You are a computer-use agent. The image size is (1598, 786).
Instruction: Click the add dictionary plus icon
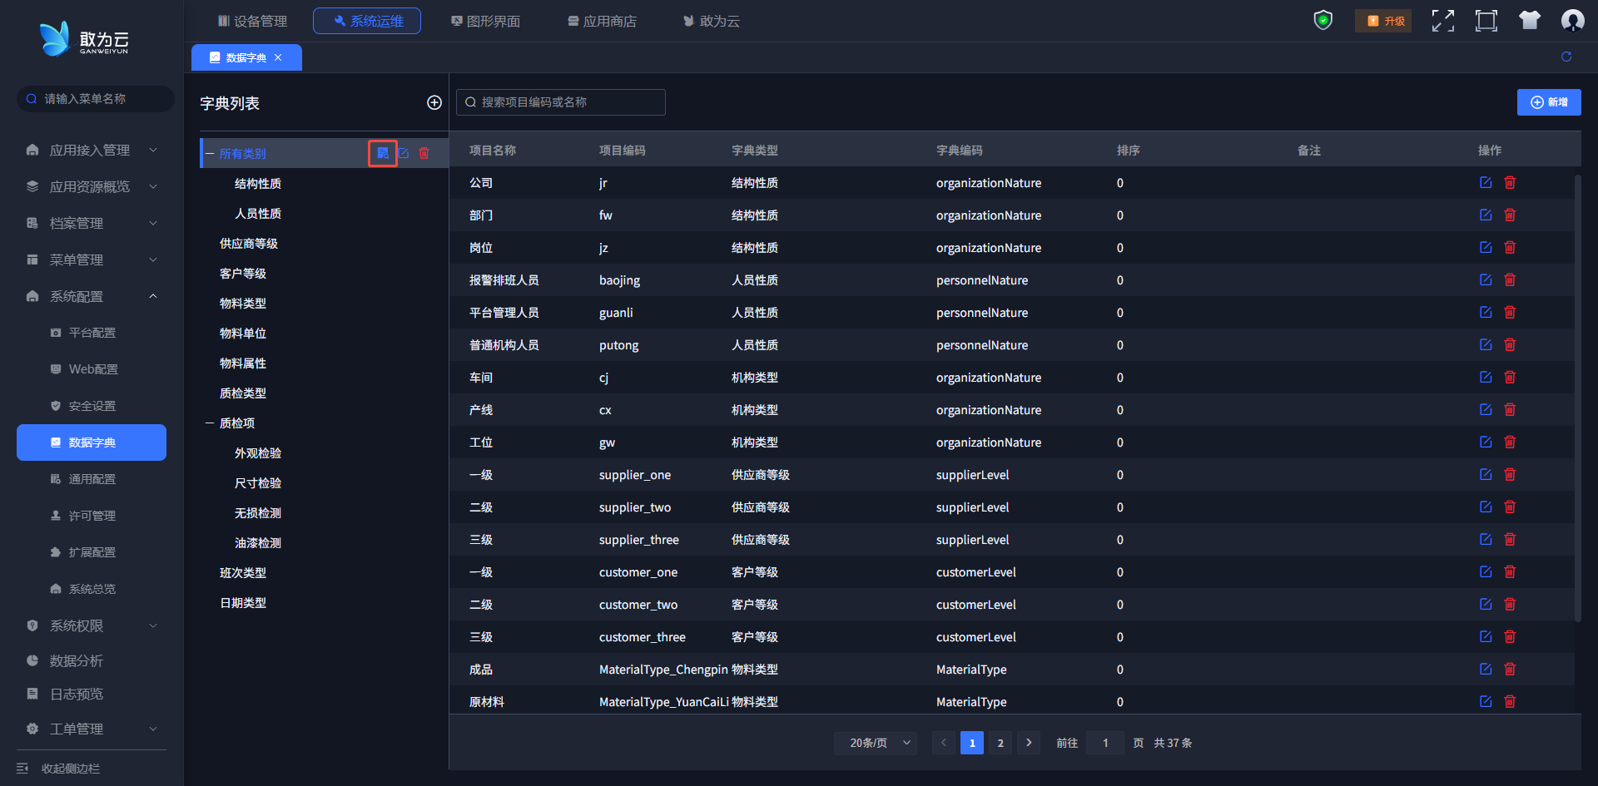[434, 102]
